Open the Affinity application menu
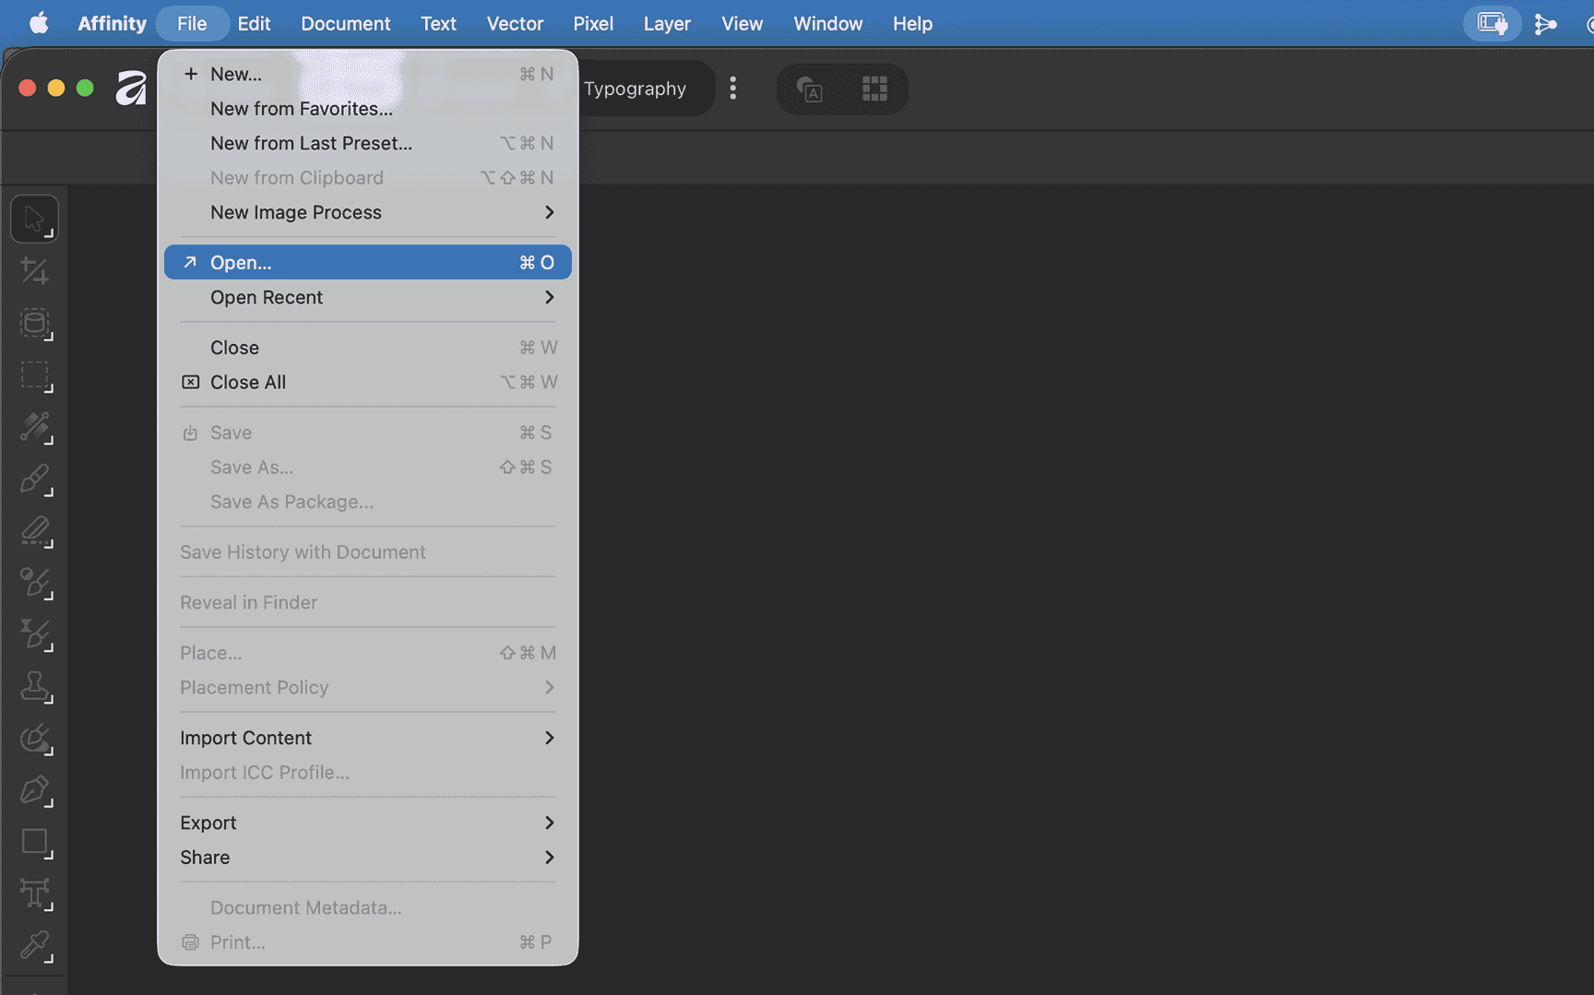This screenshot has width=1594, height=995. click(112, 23)
